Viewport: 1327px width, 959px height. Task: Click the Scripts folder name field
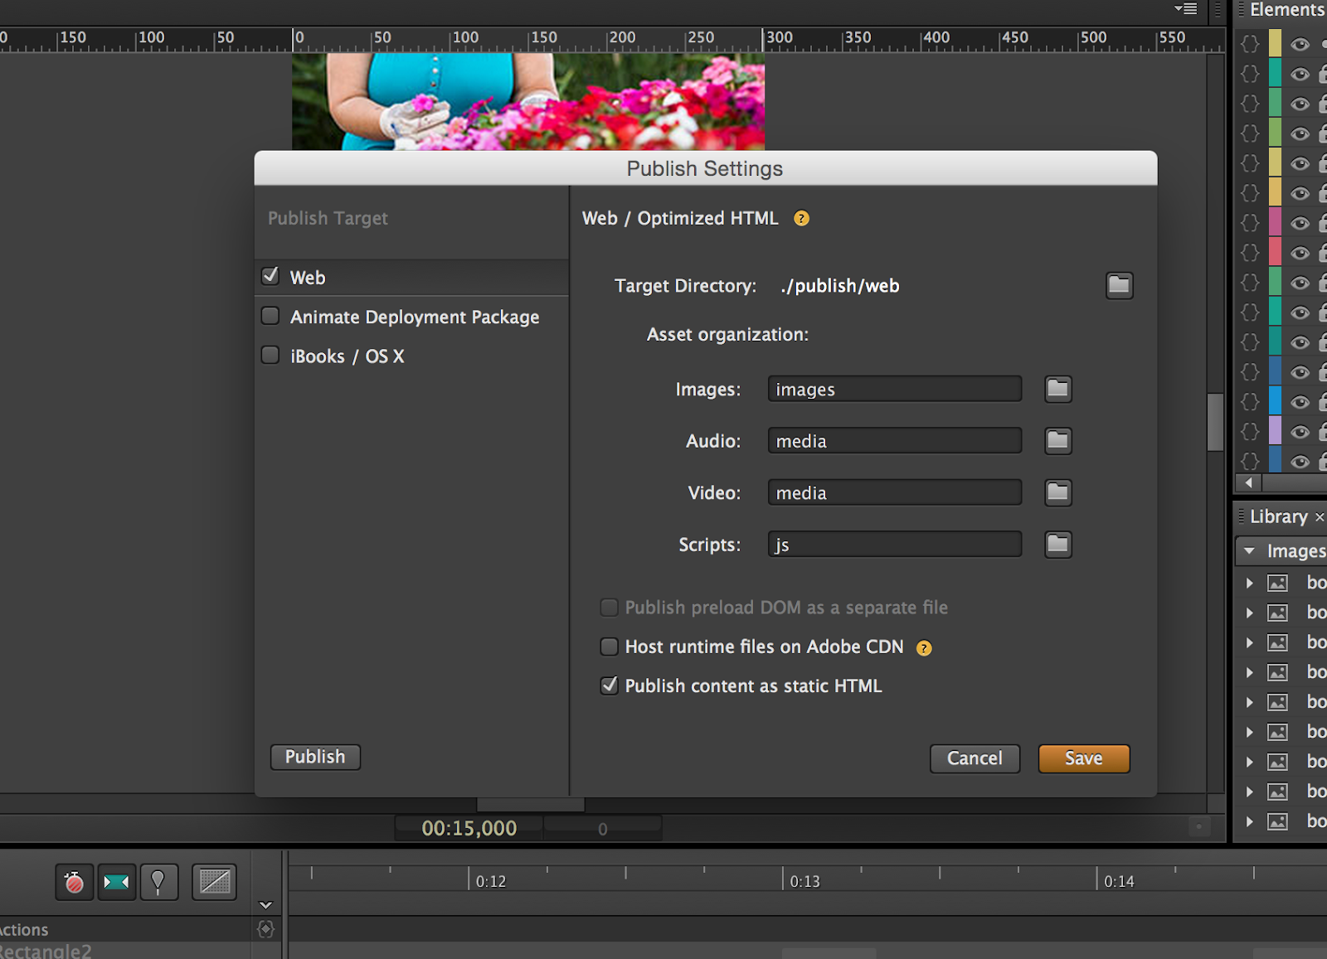click(x=894, y=545)
